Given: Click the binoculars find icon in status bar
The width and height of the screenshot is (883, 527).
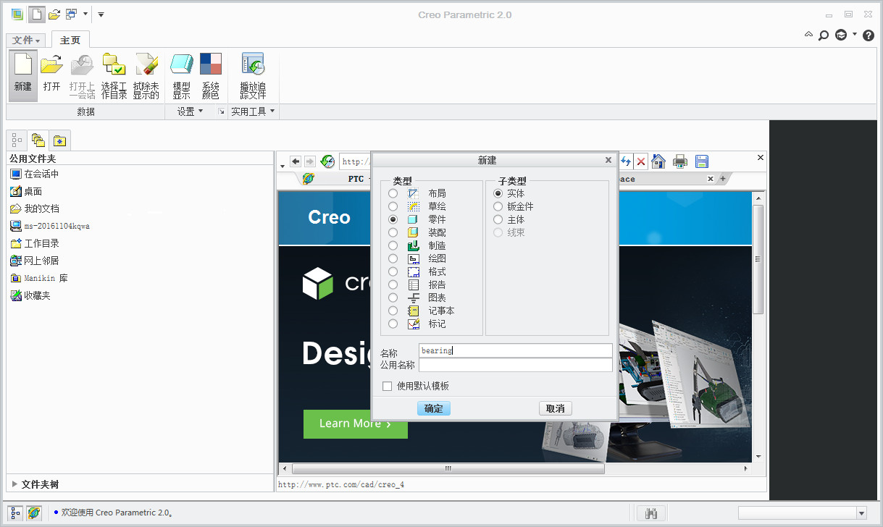Looking at the screenshot, I should point(650,513).
